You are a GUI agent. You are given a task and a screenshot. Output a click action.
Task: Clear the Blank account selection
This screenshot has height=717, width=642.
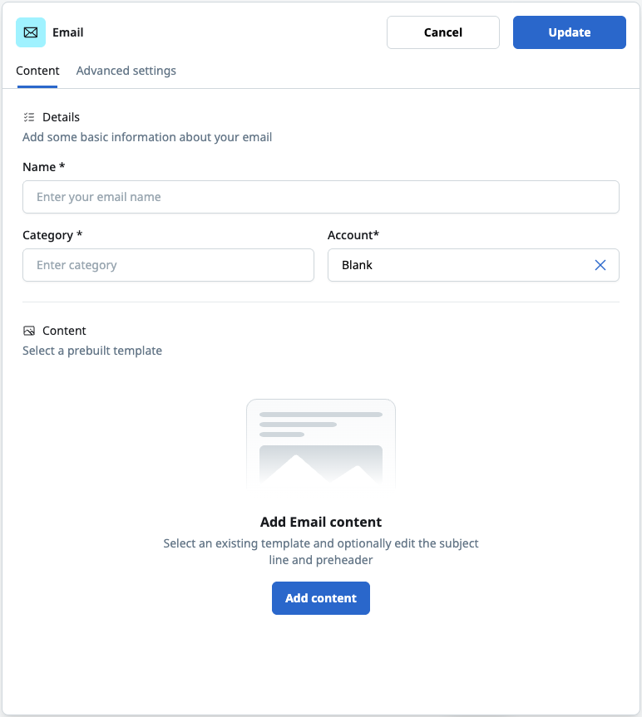coord(600,265)
